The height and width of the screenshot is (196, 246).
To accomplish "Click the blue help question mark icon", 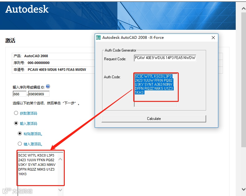I will 48,86.
